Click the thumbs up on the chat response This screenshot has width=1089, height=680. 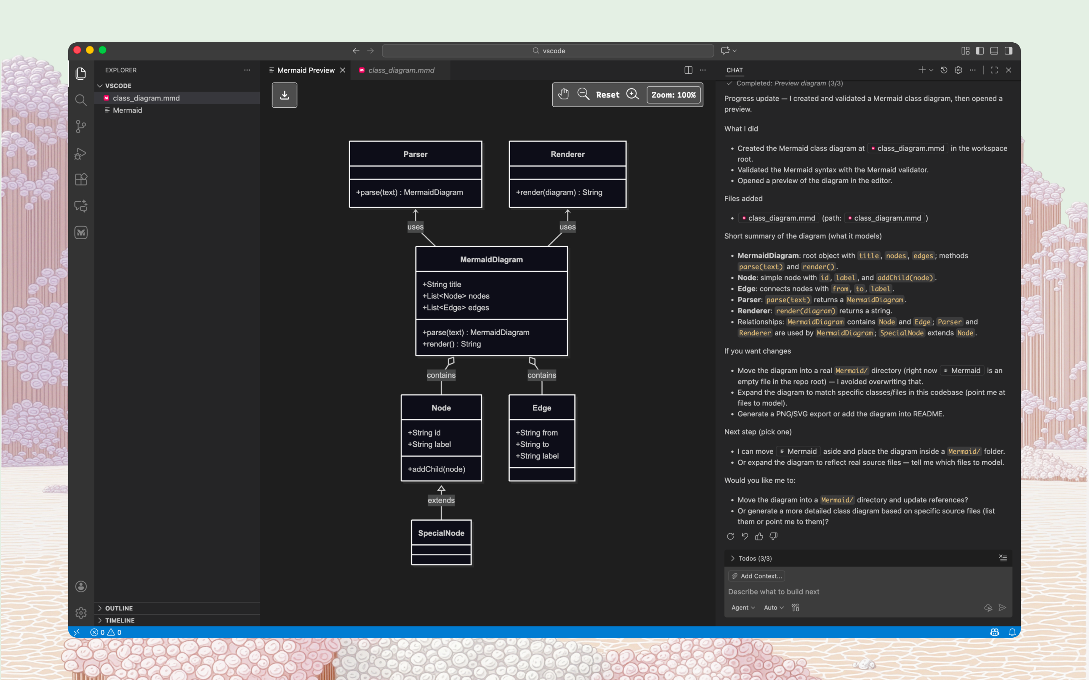click(759, 536)
